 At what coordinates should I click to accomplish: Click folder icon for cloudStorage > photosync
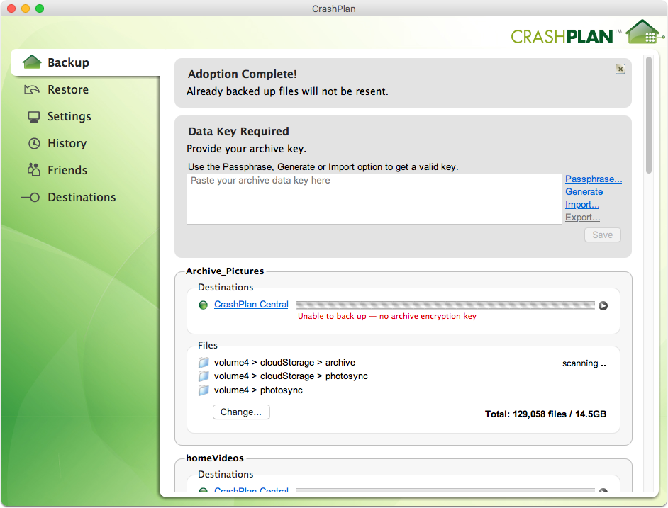click(x=204, y=376)
